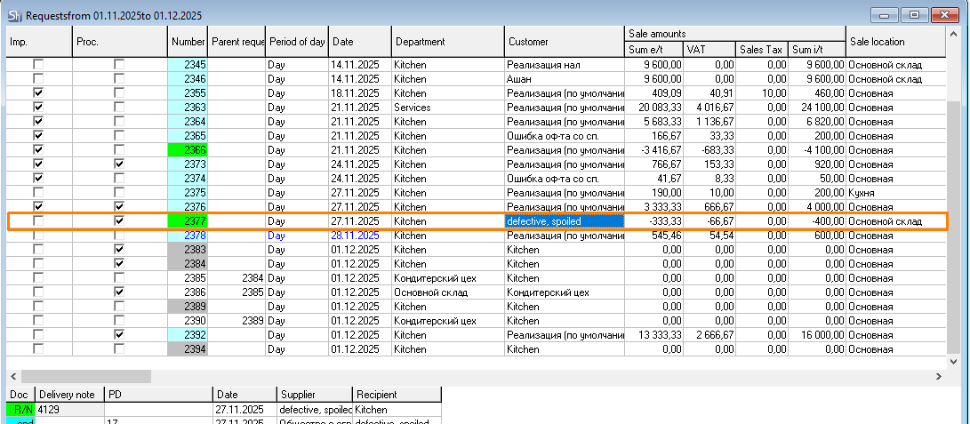Toggle the Proc. checkbox for request 2392
Image resolution: width=970 pixels, height=424 pixels.
(x=119, y=335)
